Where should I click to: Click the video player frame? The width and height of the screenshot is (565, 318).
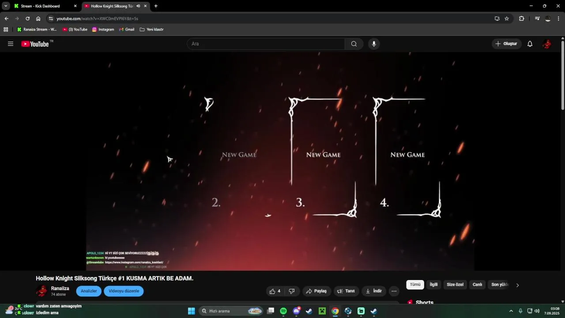pyautogui.click(x=280, y=161)
